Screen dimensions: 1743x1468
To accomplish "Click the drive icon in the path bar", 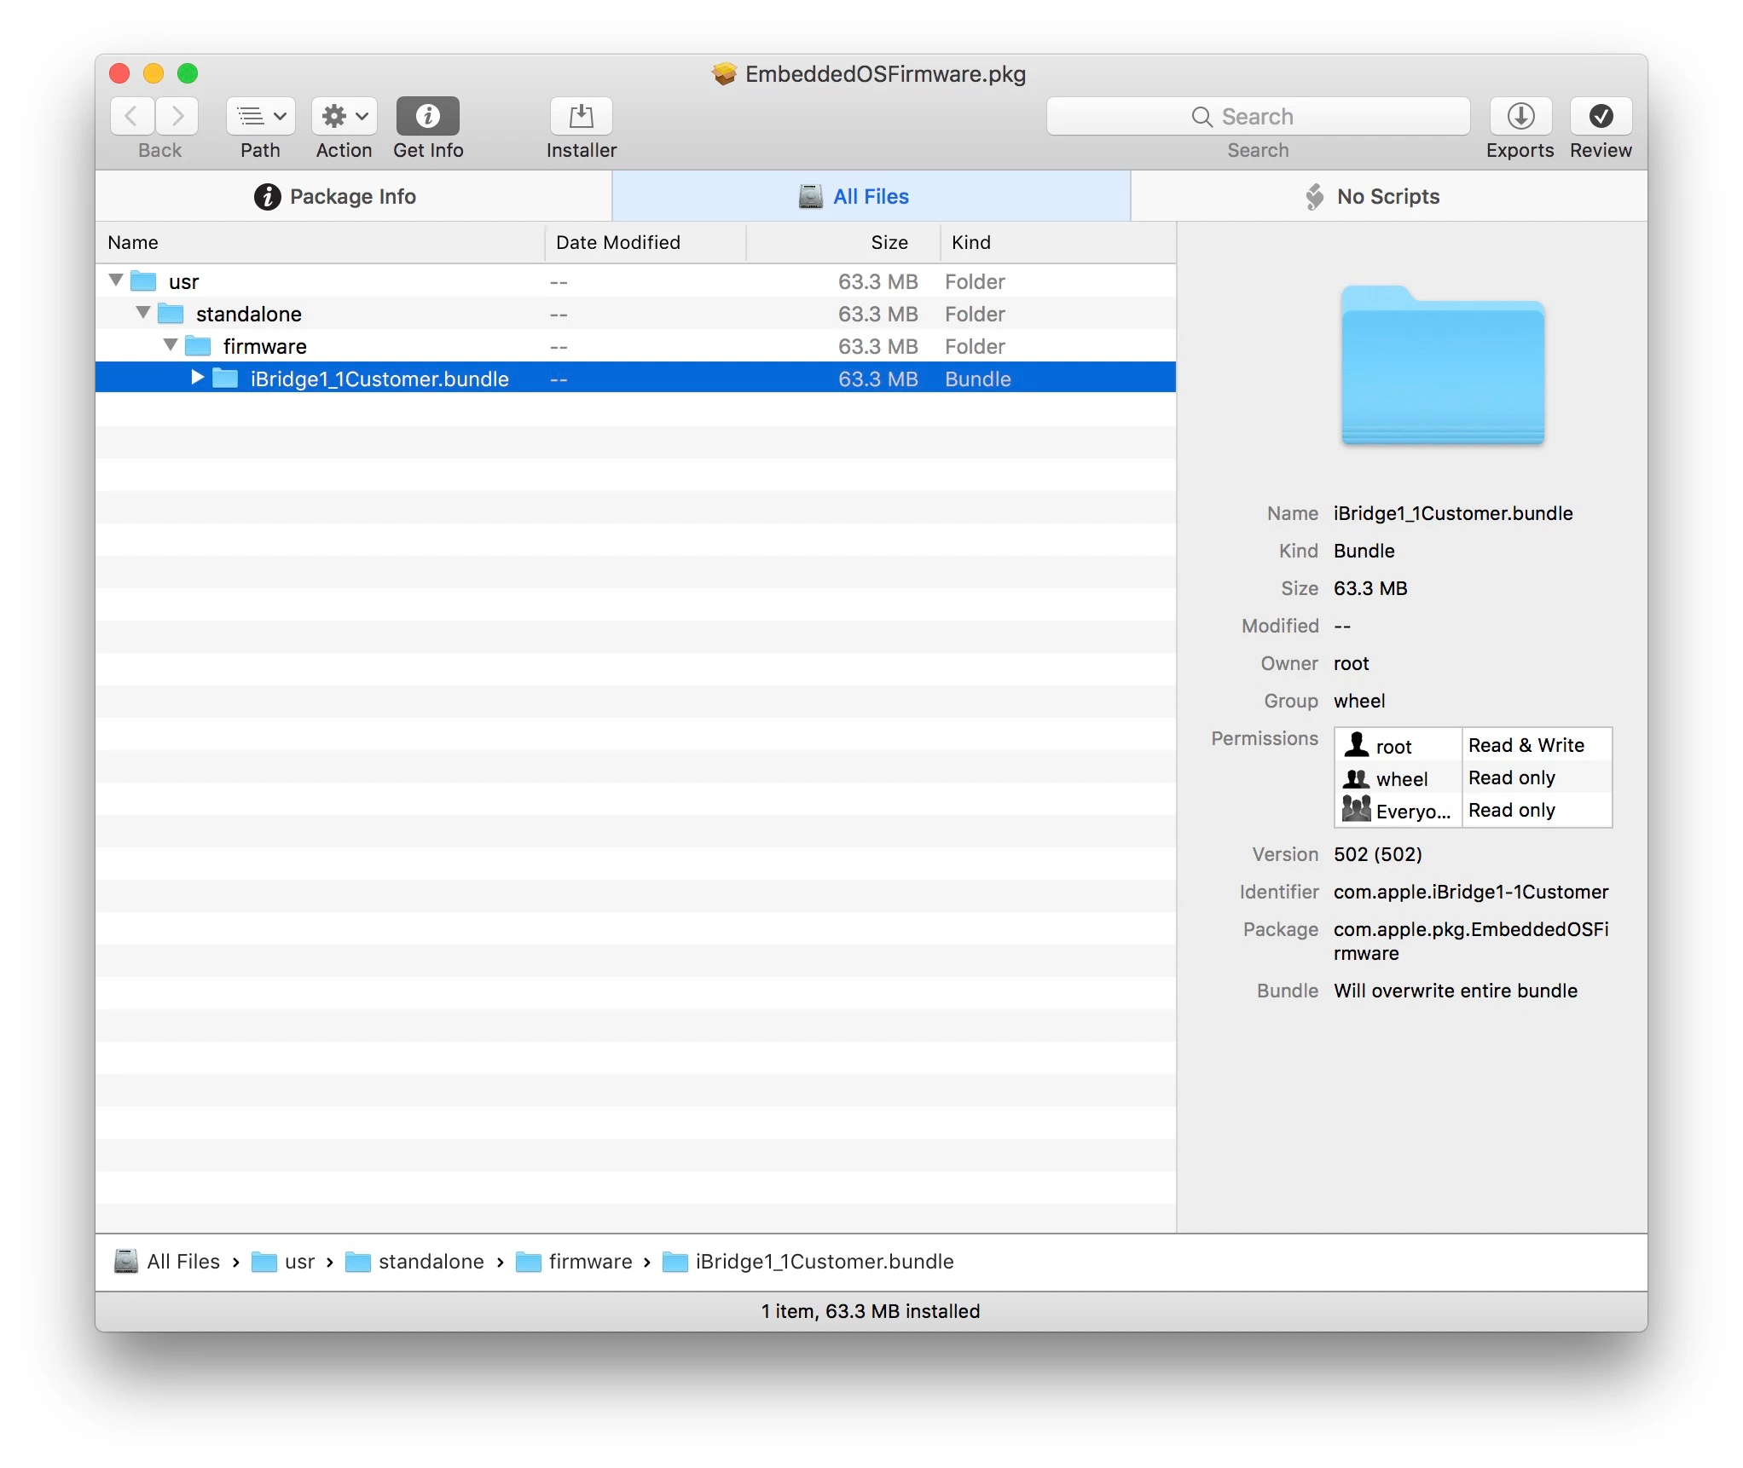I will pos(126,1262).
